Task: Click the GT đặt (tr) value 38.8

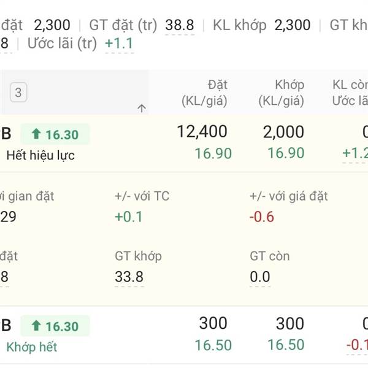Action: click(180, 25)
